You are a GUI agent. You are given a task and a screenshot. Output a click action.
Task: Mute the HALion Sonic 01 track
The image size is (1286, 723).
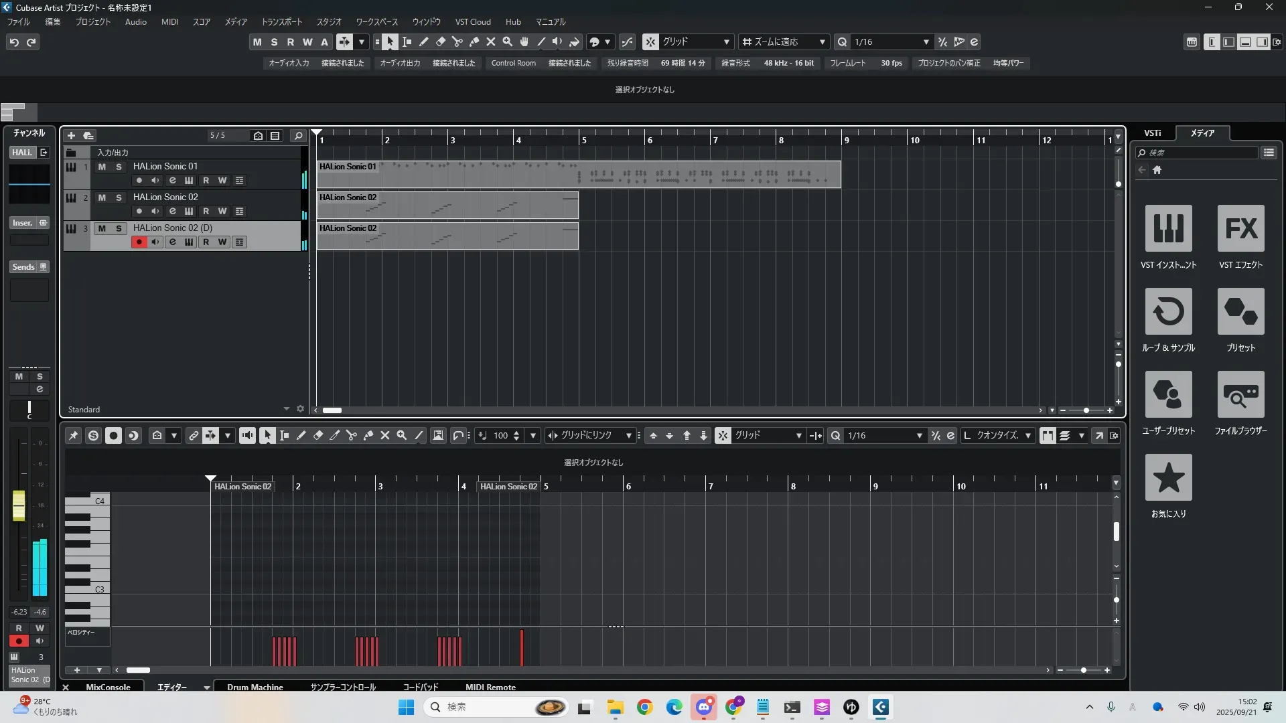tap(102, 167)
